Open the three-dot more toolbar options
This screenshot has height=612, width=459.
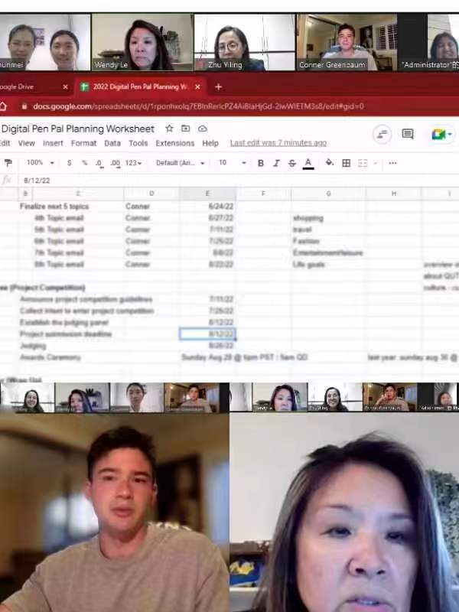(392, 163)
